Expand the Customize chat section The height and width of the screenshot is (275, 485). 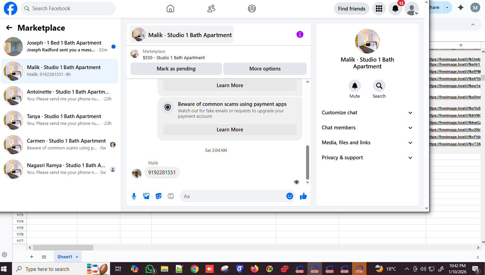coord(367,113)
